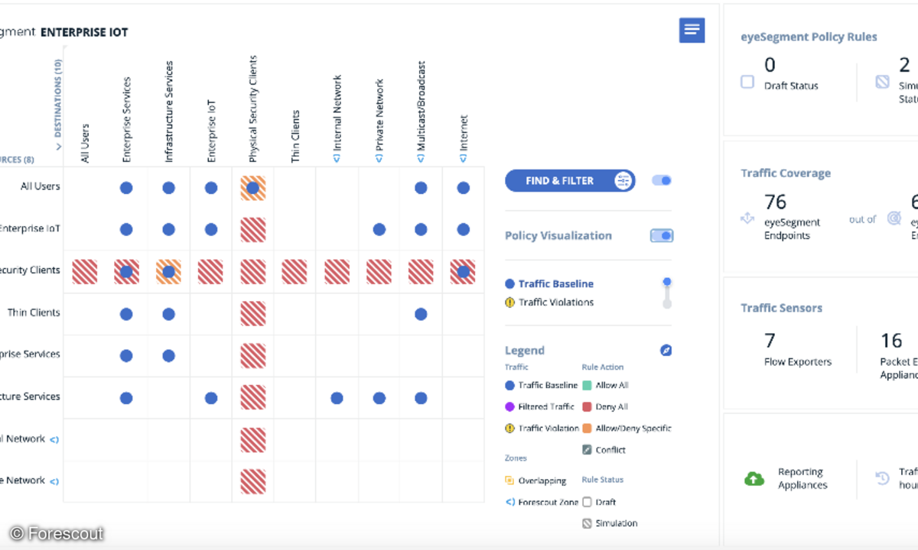This screenshot has width=918, height=550.
Task: Open the hamburger menu button
Action: coord(692,30)
